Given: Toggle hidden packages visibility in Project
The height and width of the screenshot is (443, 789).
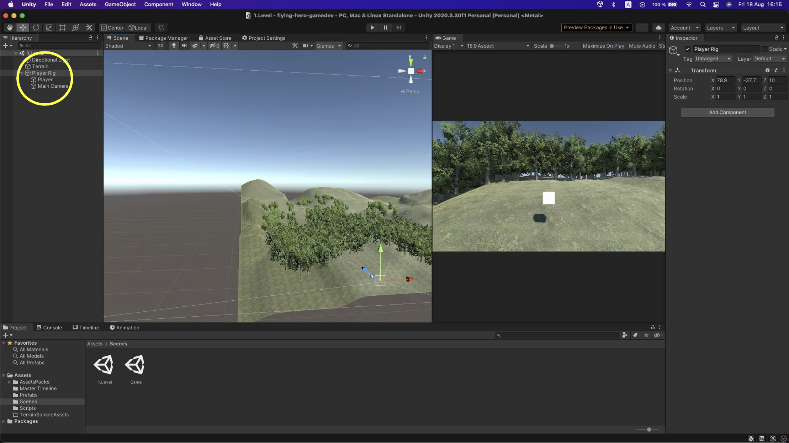Looking at the screenshot, I should (658, 335).
